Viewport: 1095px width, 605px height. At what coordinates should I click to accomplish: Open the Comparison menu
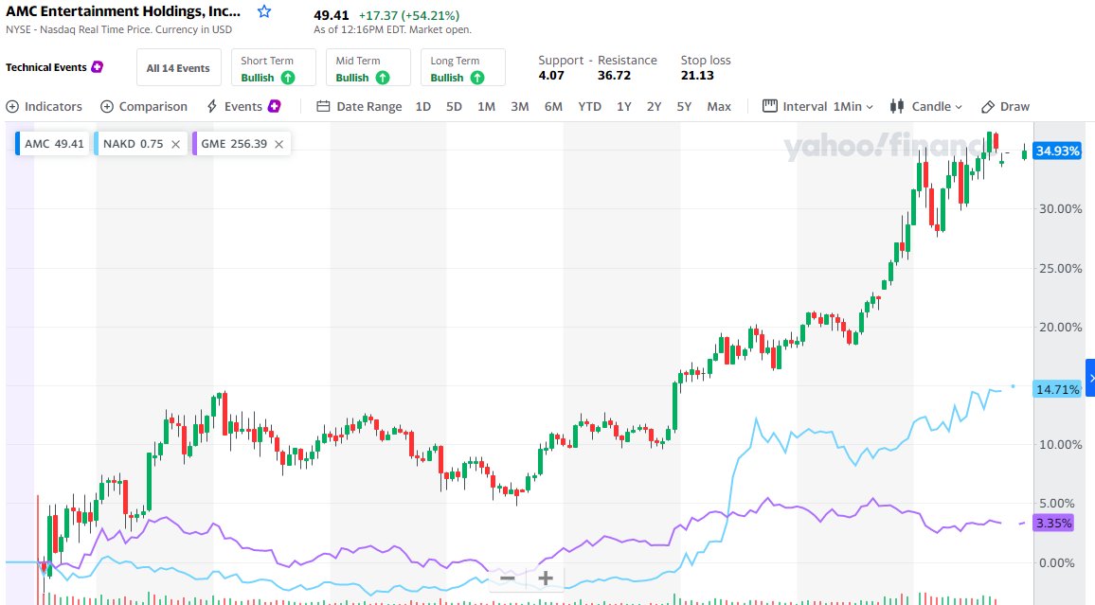click(x=144, y=107)
